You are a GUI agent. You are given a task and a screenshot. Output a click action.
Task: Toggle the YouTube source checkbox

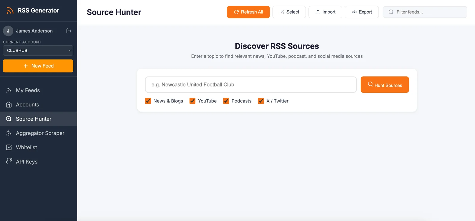tap(192, 101)
